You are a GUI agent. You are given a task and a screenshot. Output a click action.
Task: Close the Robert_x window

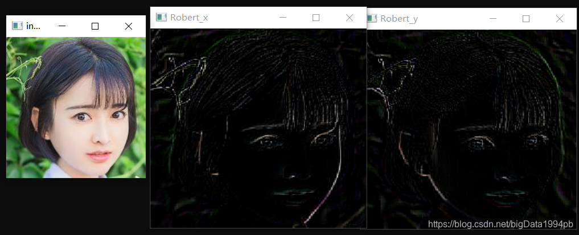[350, 17]
